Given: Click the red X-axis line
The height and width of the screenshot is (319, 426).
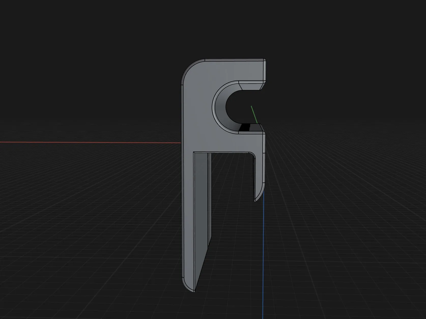Looking at the screenshot, I should click(89, 143).
